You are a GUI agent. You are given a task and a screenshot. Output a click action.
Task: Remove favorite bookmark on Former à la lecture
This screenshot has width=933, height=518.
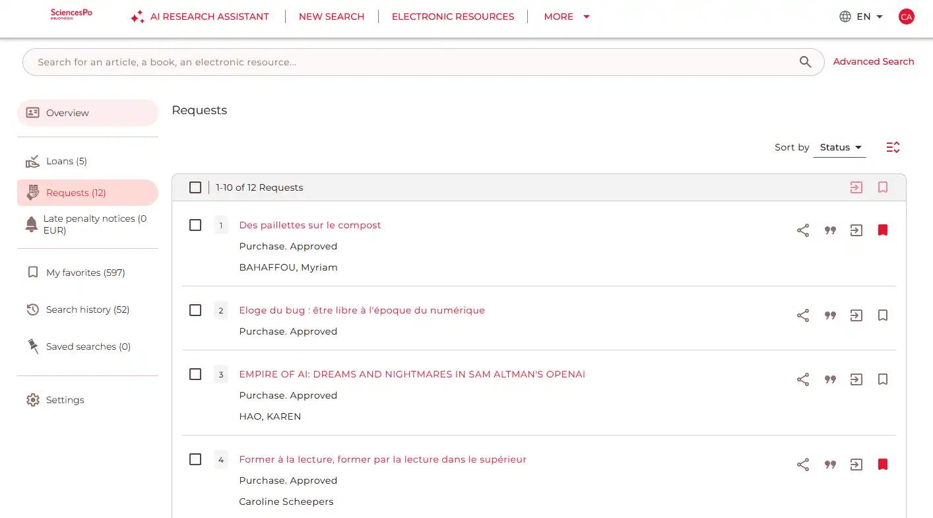pyautogui.click(x=883, y=465)
